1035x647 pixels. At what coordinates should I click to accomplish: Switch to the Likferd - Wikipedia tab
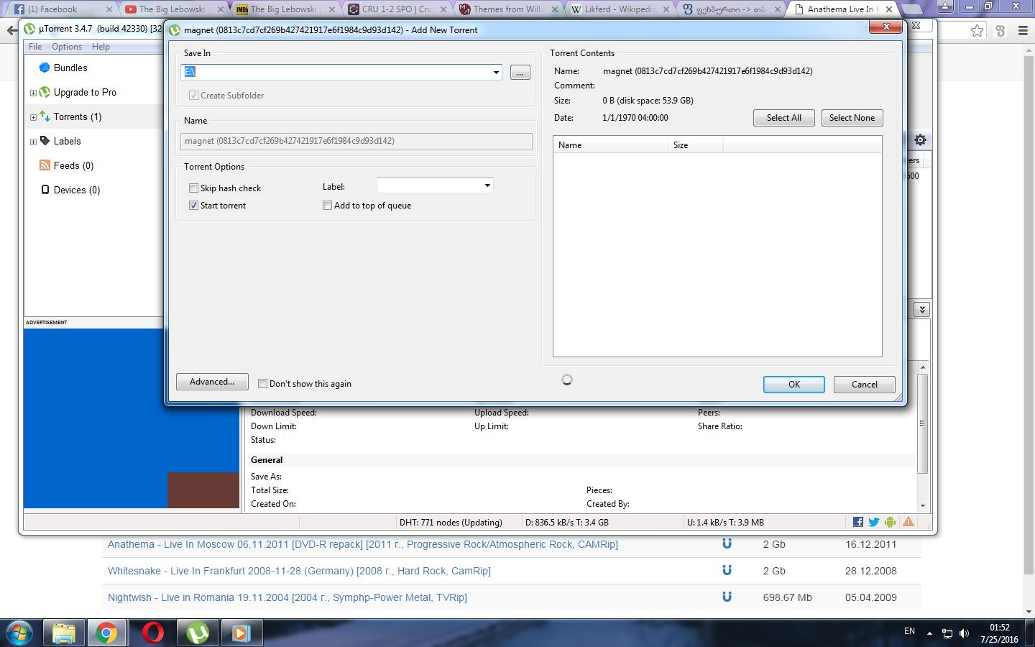point(618,9)
